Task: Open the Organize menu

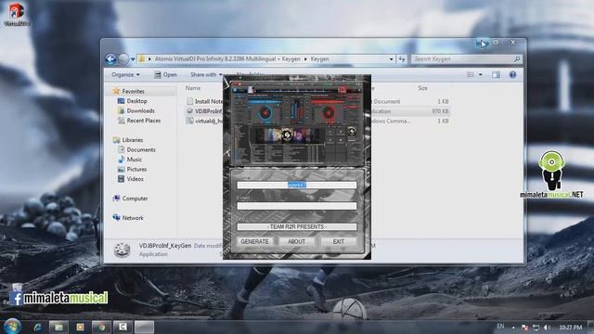Action: point(125,74)
